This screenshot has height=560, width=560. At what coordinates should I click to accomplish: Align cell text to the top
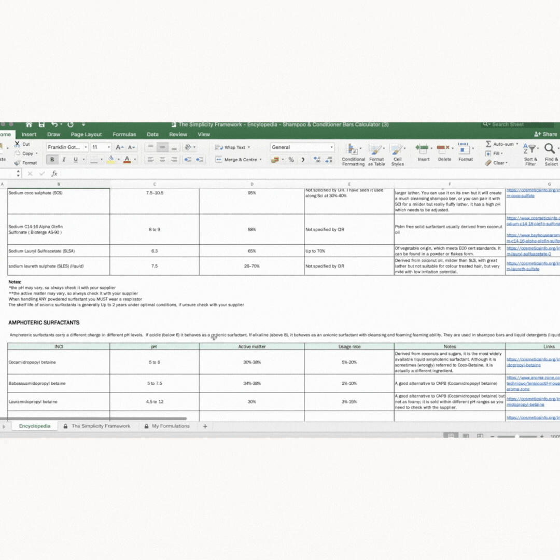[x=151, y=147]
